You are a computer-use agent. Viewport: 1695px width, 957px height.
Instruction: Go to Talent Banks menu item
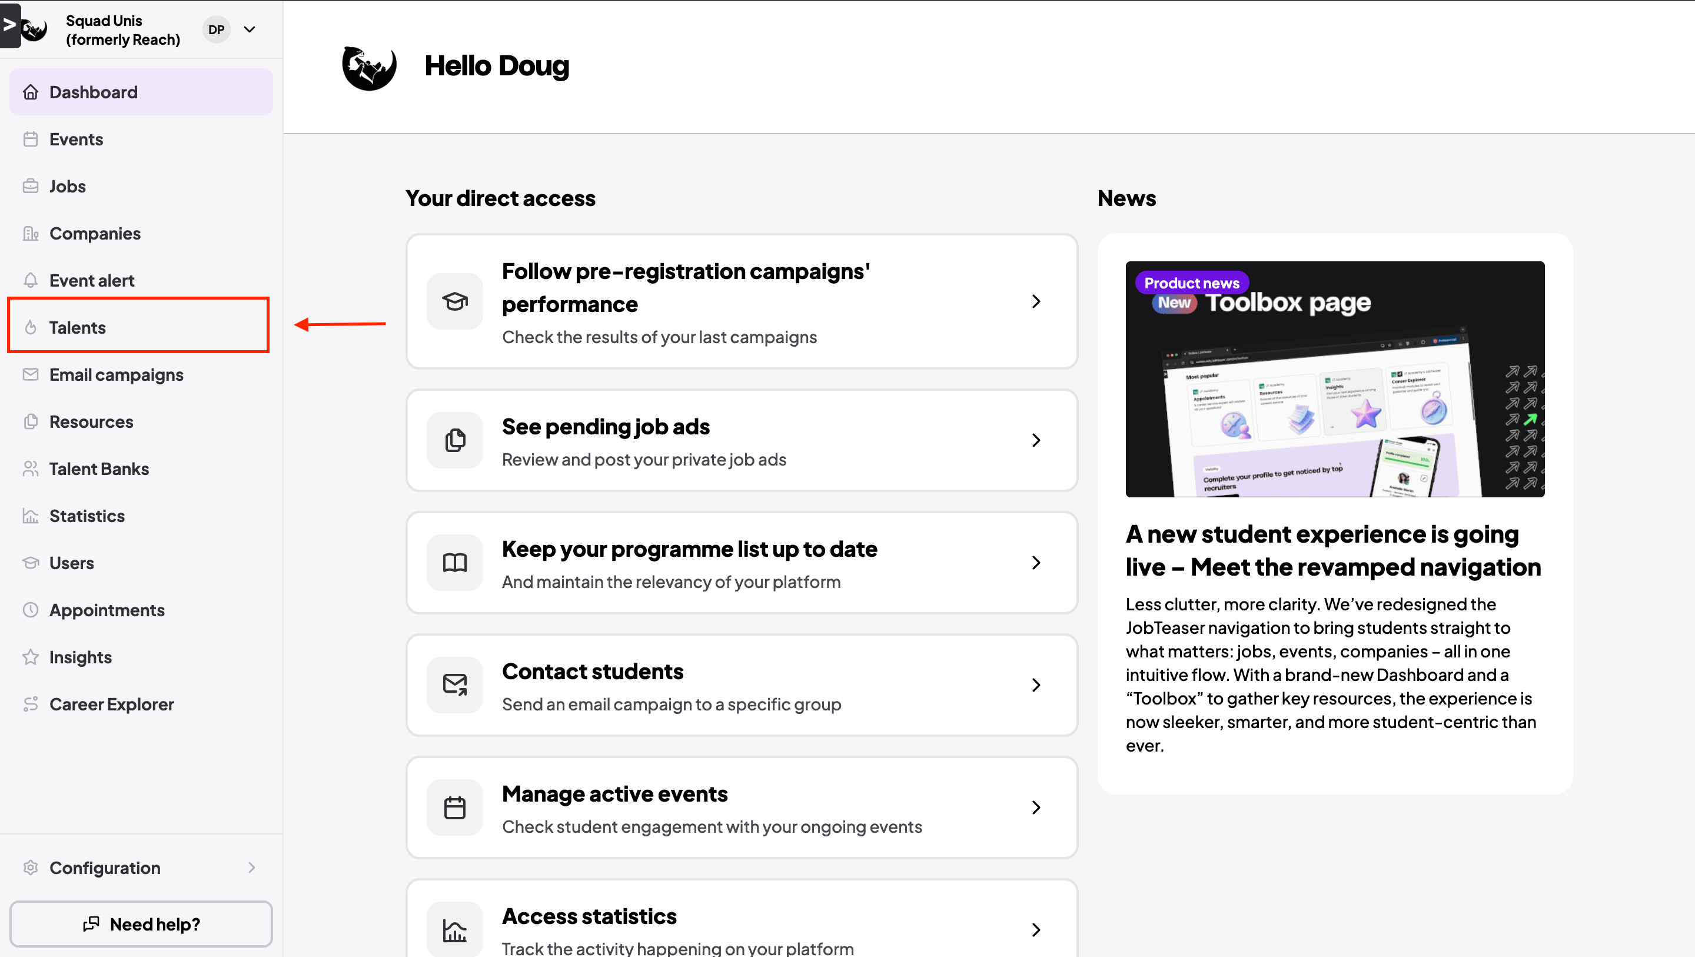click(x=99, y=468)
